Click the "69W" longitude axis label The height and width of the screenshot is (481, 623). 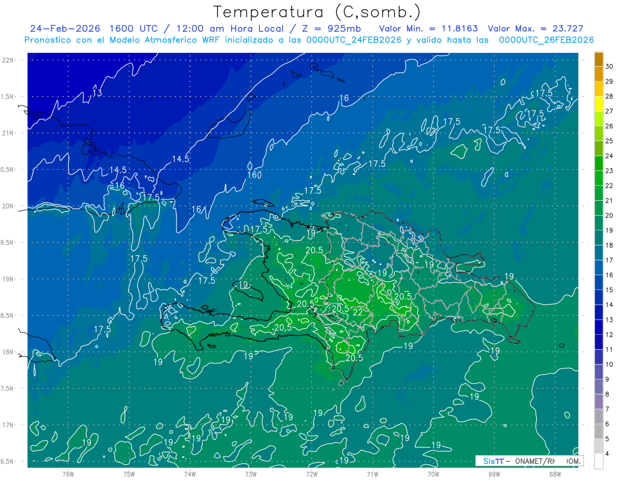494,474
